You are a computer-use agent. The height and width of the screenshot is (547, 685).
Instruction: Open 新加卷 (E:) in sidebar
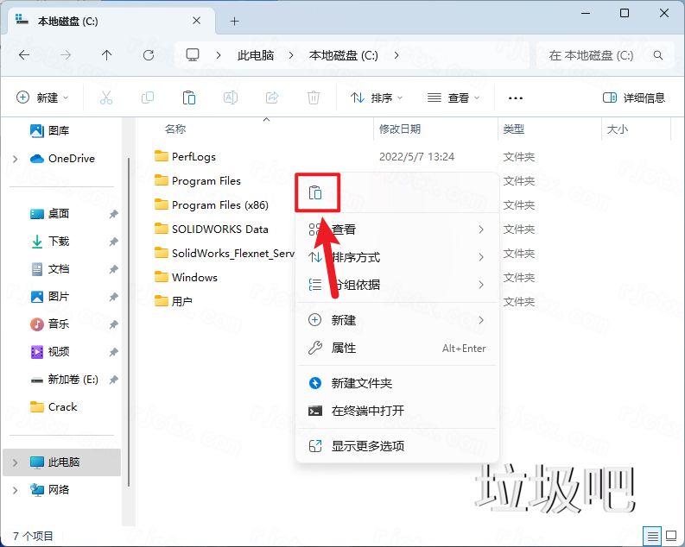(64, 379)
